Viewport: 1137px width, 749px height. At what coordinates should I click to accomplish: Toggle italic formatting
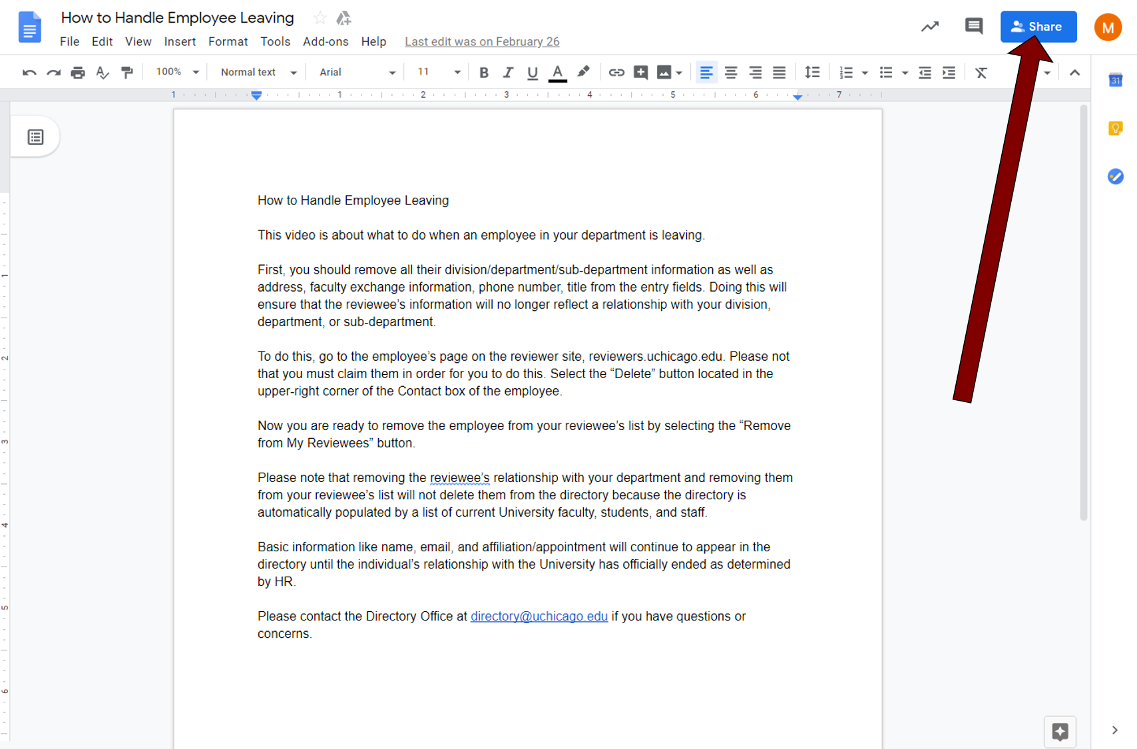[508, 73]
